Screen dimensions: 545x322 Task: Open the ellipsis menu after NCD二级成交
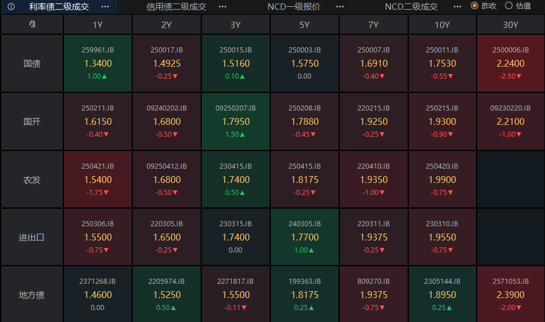(x=457, y=6)
